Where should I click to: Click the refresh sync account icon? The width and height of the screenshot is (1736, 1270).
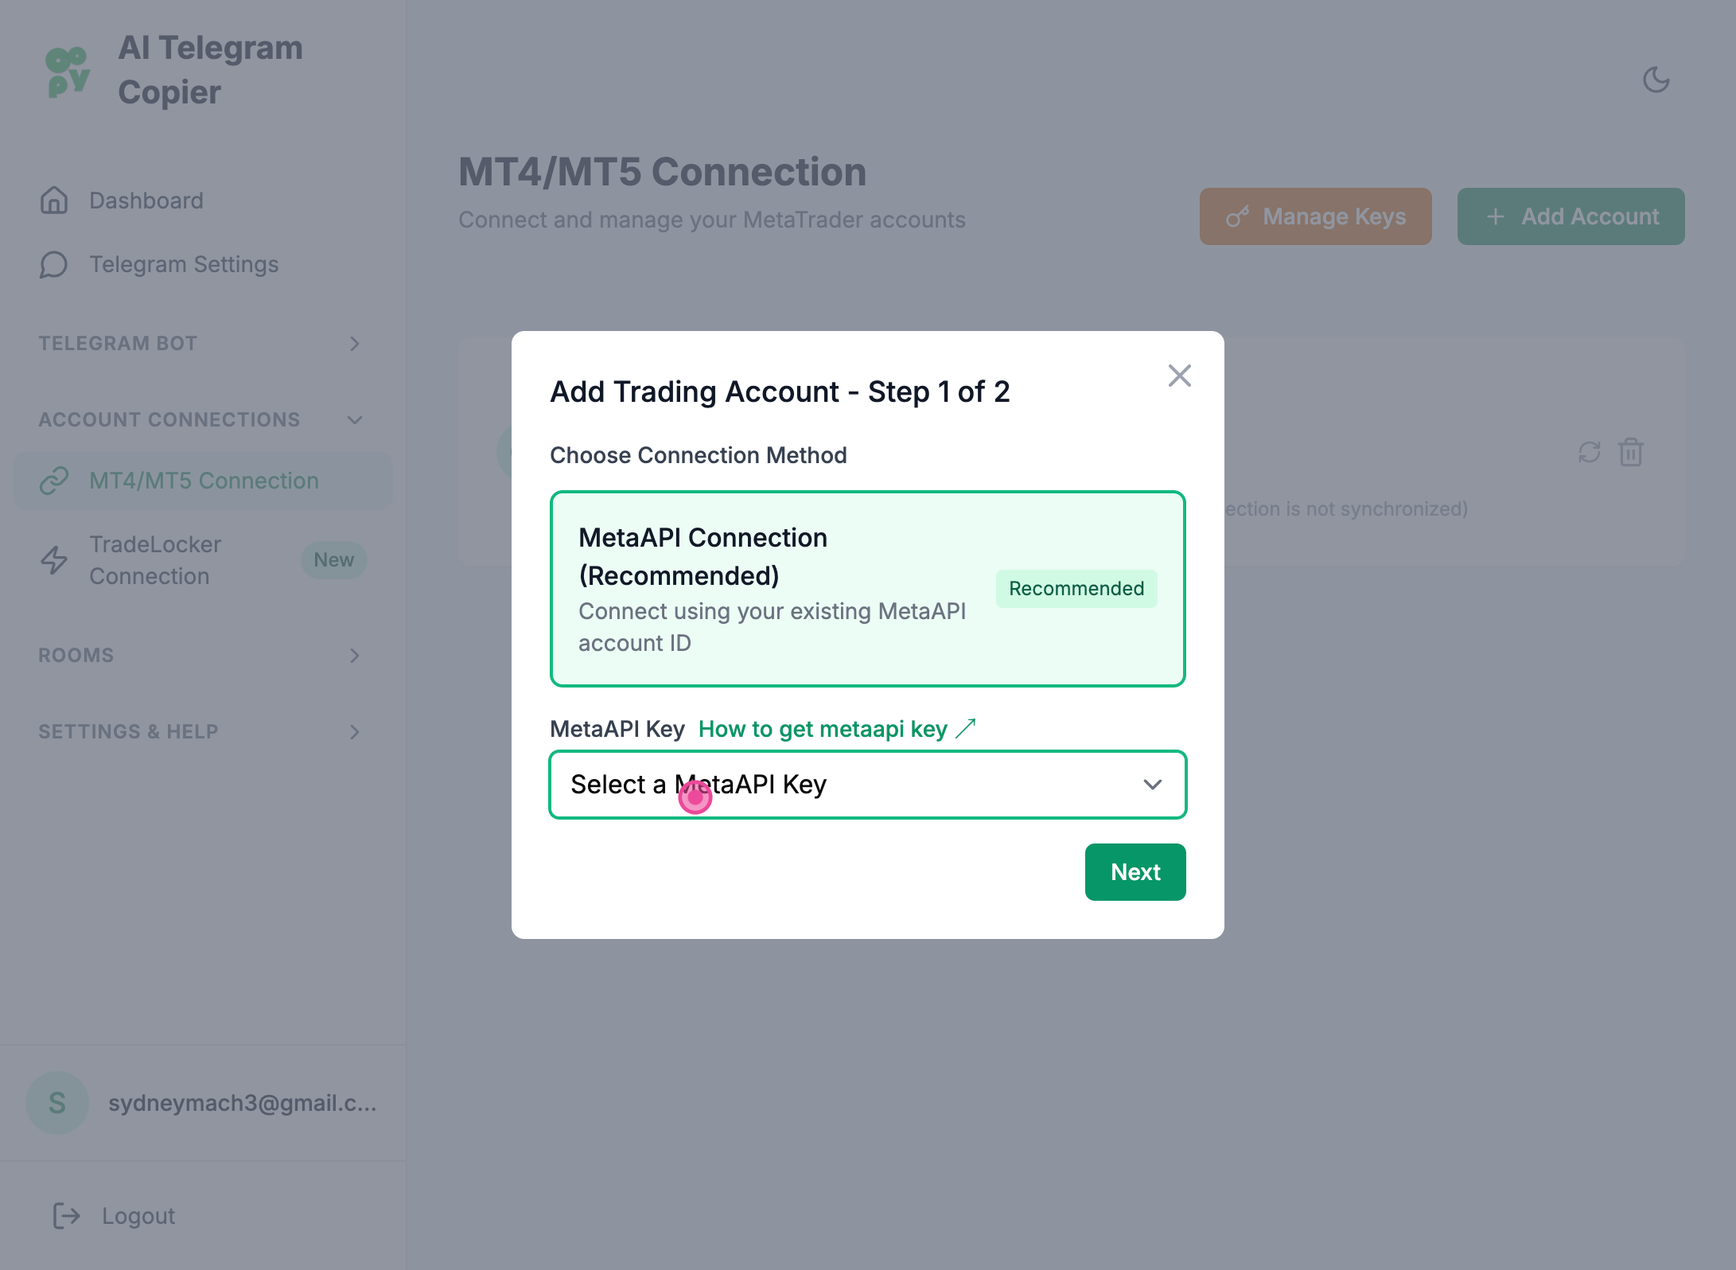click(x=1589, y=452)
